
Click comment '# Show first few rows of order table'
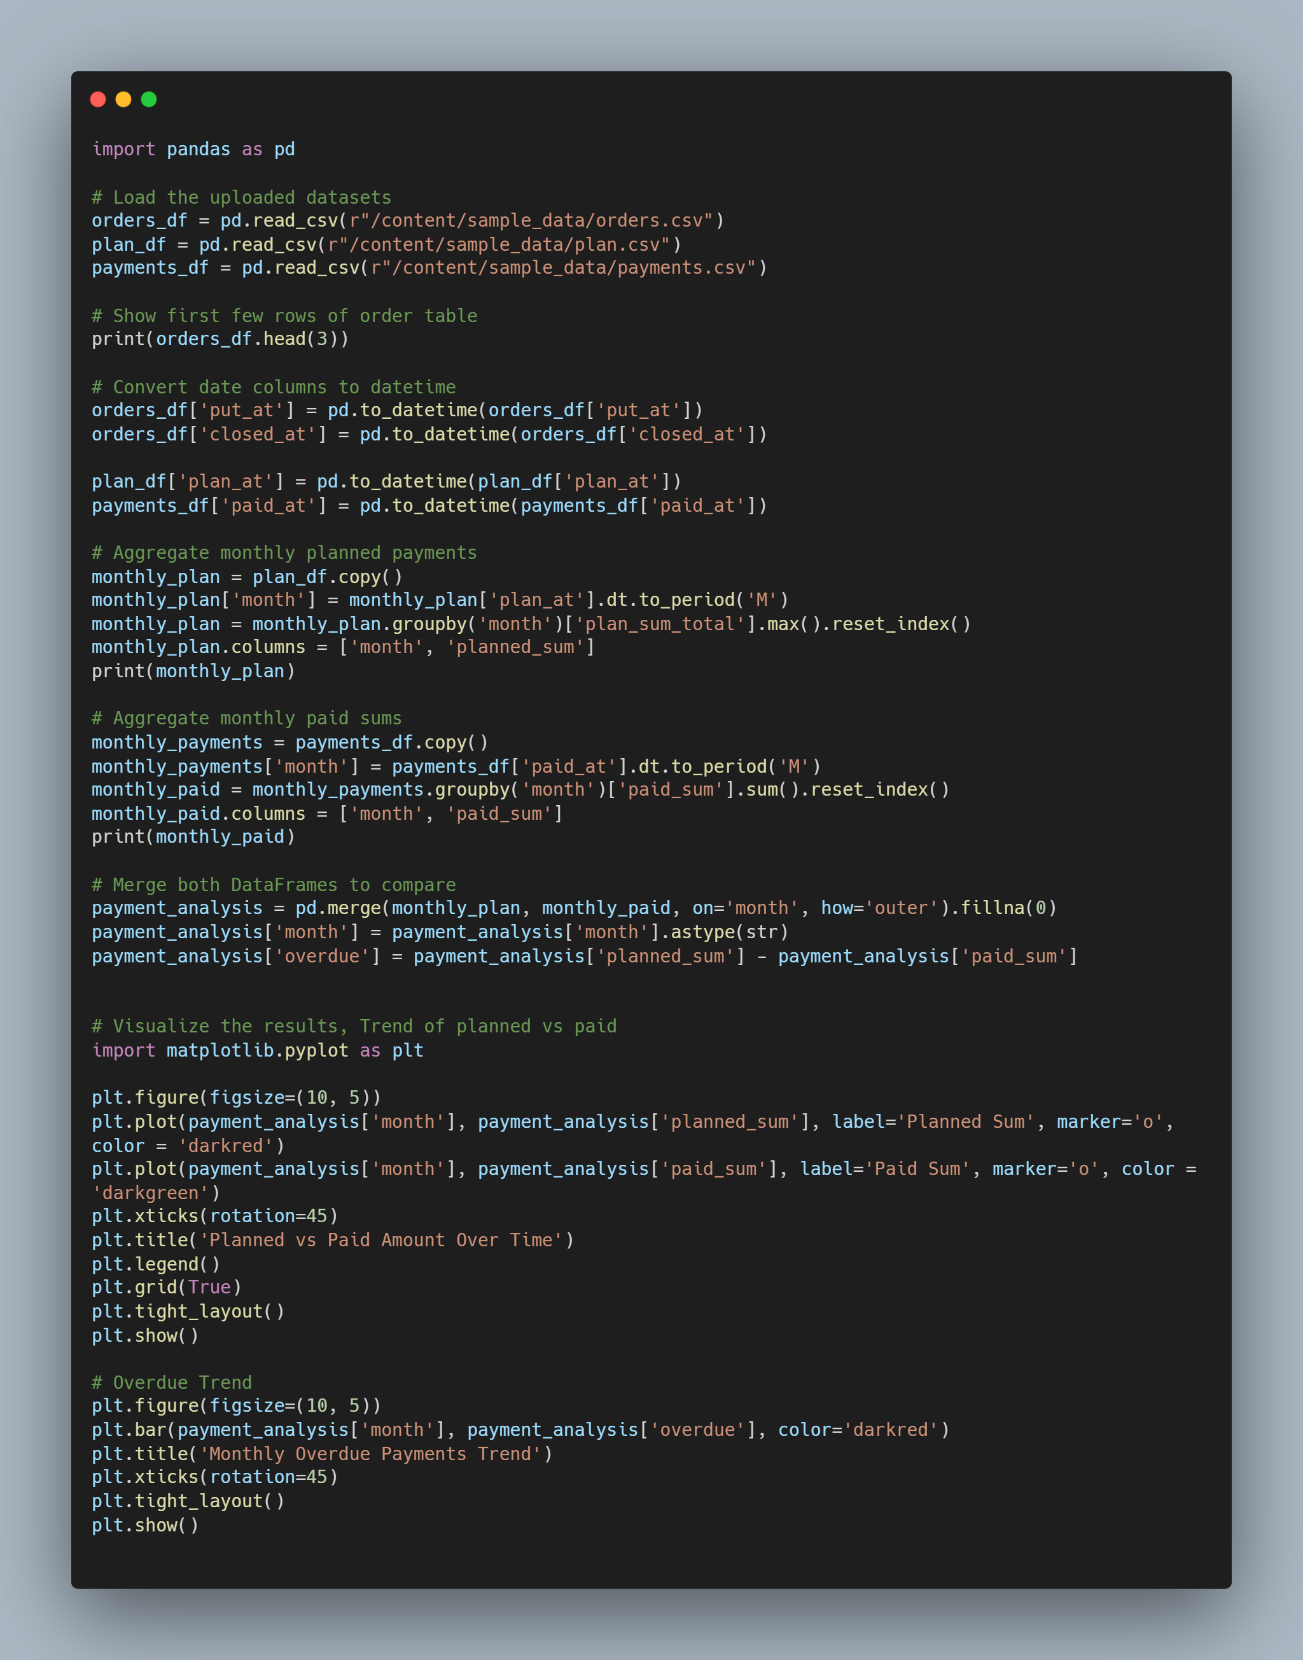284,315
